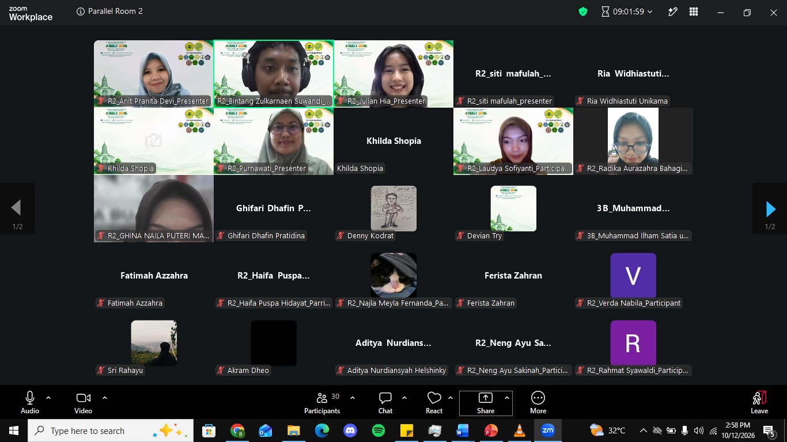Open the system volume control
This screenshot has height=442, width=787.
699,430
